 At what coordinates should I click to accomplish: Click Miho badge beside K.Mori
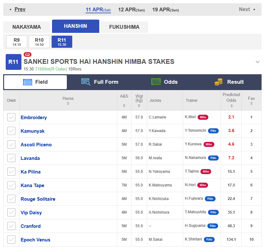tap(203, 117)
